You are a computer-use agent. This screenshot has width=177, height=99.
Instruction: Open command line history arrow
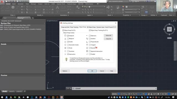156,89
